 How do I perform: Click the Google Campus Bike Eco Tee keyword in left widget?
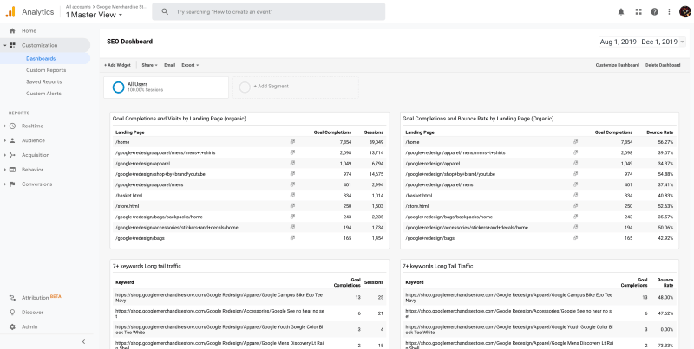coord(219,297)
